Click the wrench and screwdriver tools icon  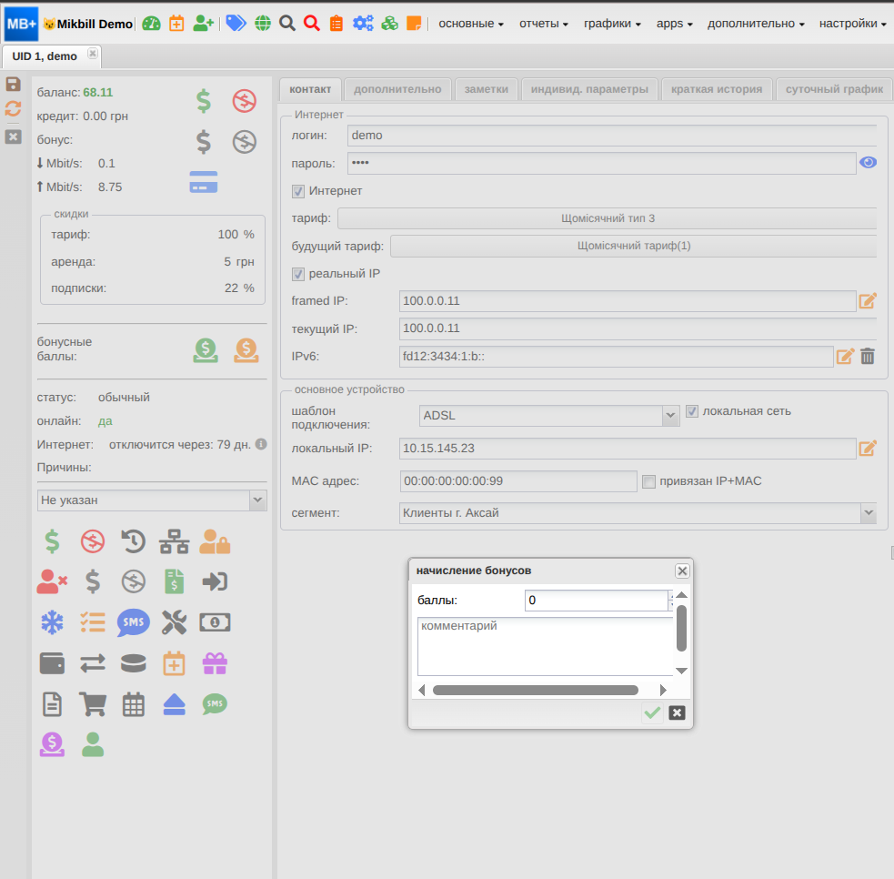click(x=174, y=622)
